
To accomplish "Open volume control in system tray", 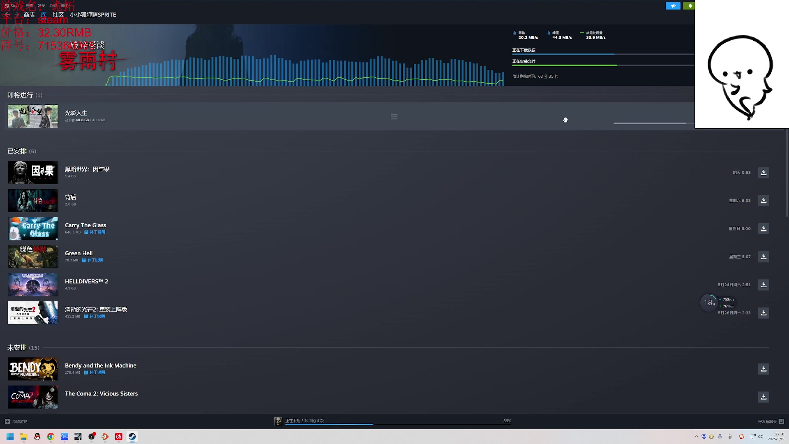I will [x=761, y=437].
